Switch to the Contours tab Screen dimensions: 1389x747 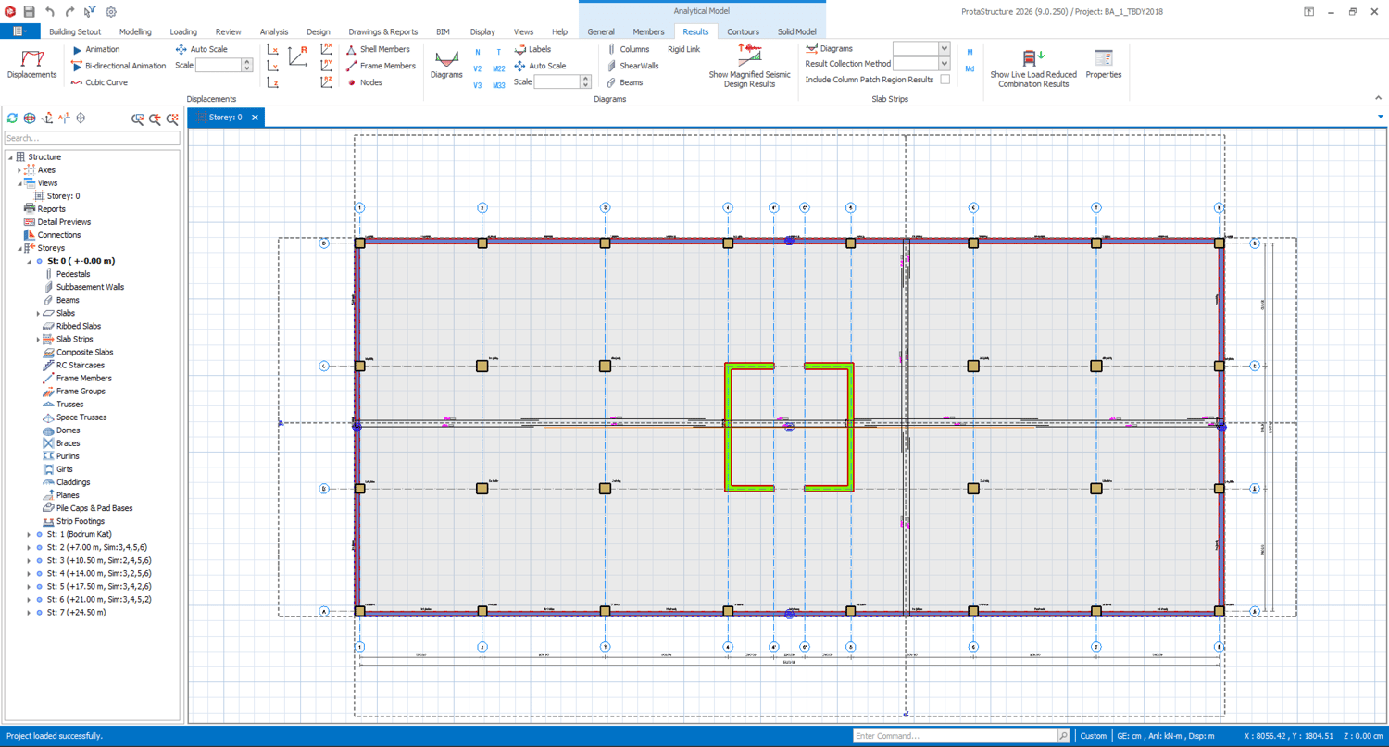coord(743,31)
